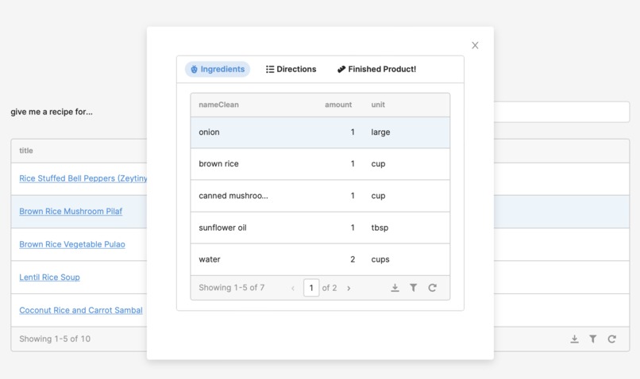Open Coconut Rice and Carrot Sambal link

81,311
